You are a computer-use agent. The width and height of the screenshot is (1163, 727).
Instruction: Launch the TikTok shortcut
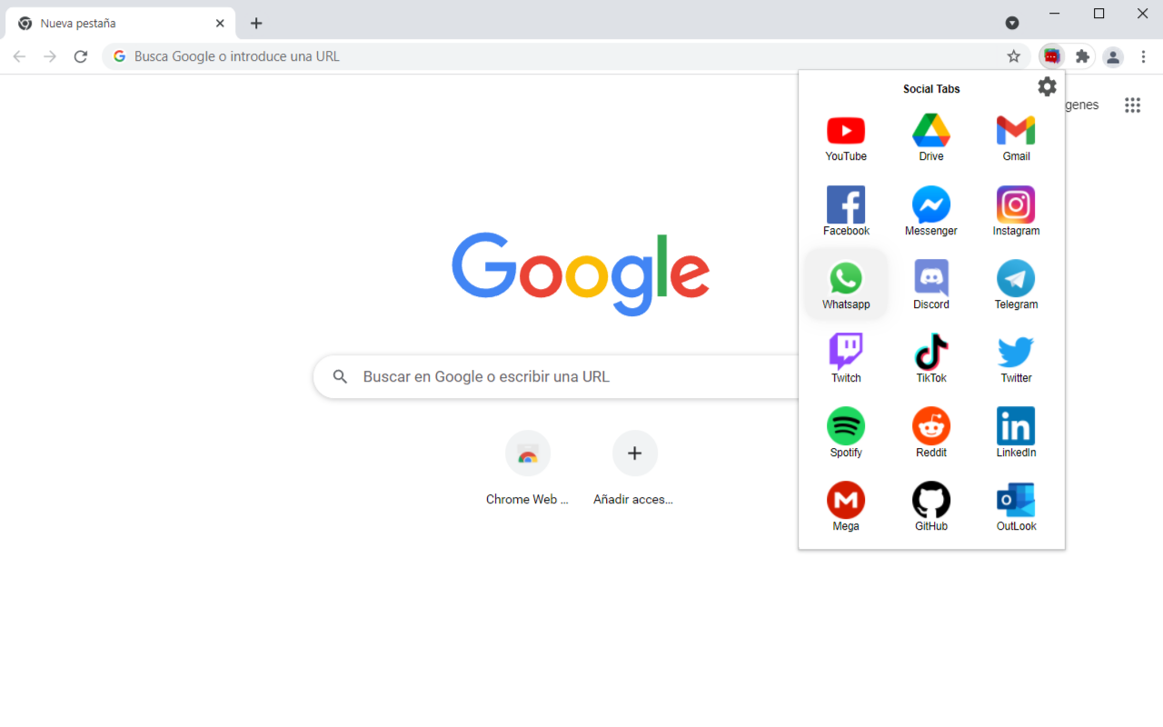click(930, 354)
